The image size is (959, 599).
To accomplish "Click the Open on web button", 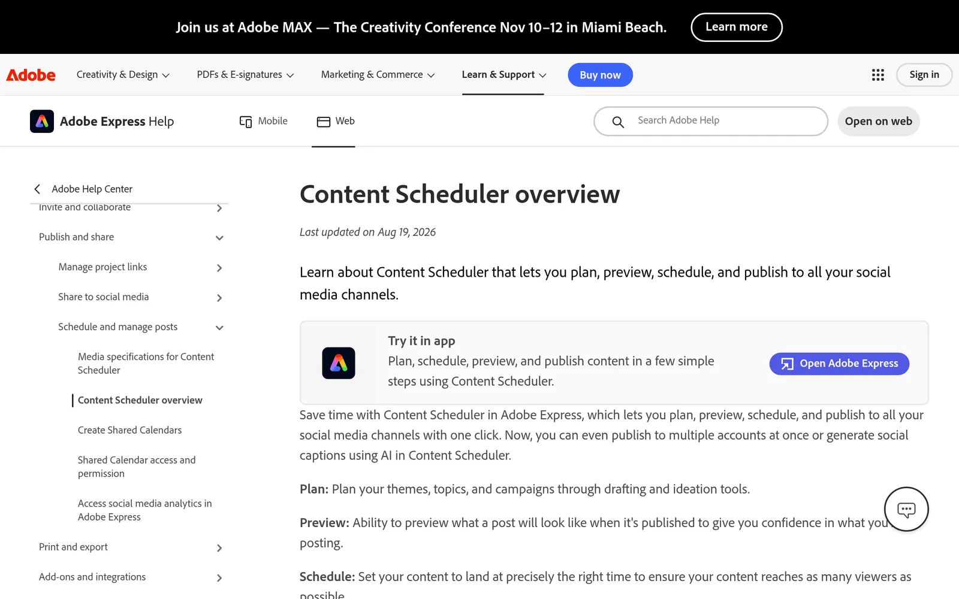I will (x=878, y=121).
